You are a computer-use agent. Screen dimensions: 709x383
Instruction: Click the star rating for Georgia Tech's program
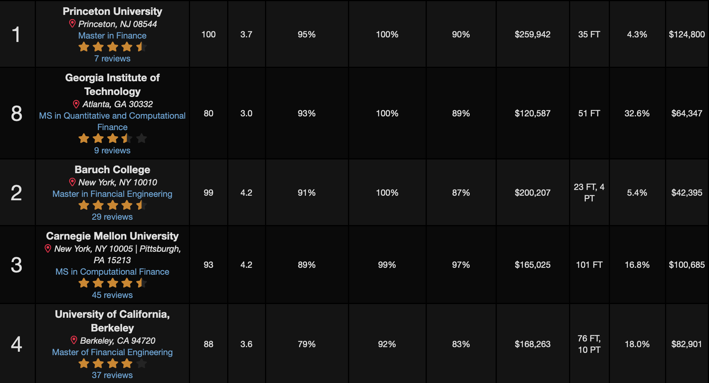pyautogui.click(x=112, y=138)
